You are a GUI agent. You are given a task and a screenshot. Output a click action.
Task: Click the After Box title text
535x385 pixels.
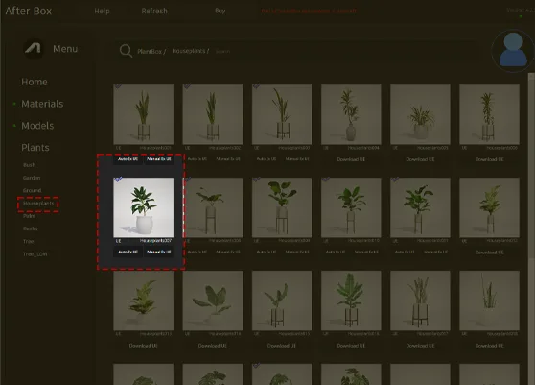(29, 11)
